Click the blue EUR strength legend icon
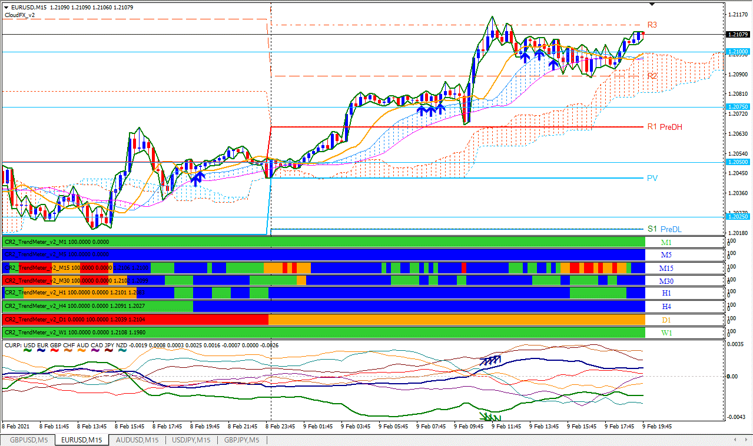The width and height of the screenshot is (753, 446). pyautogui.click(x=41, y=349)
